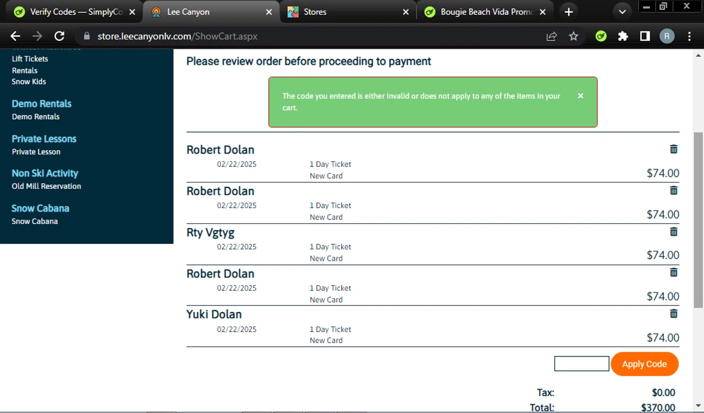Click the browser forward arrow
Screen dimensions: 704x413
37,36
